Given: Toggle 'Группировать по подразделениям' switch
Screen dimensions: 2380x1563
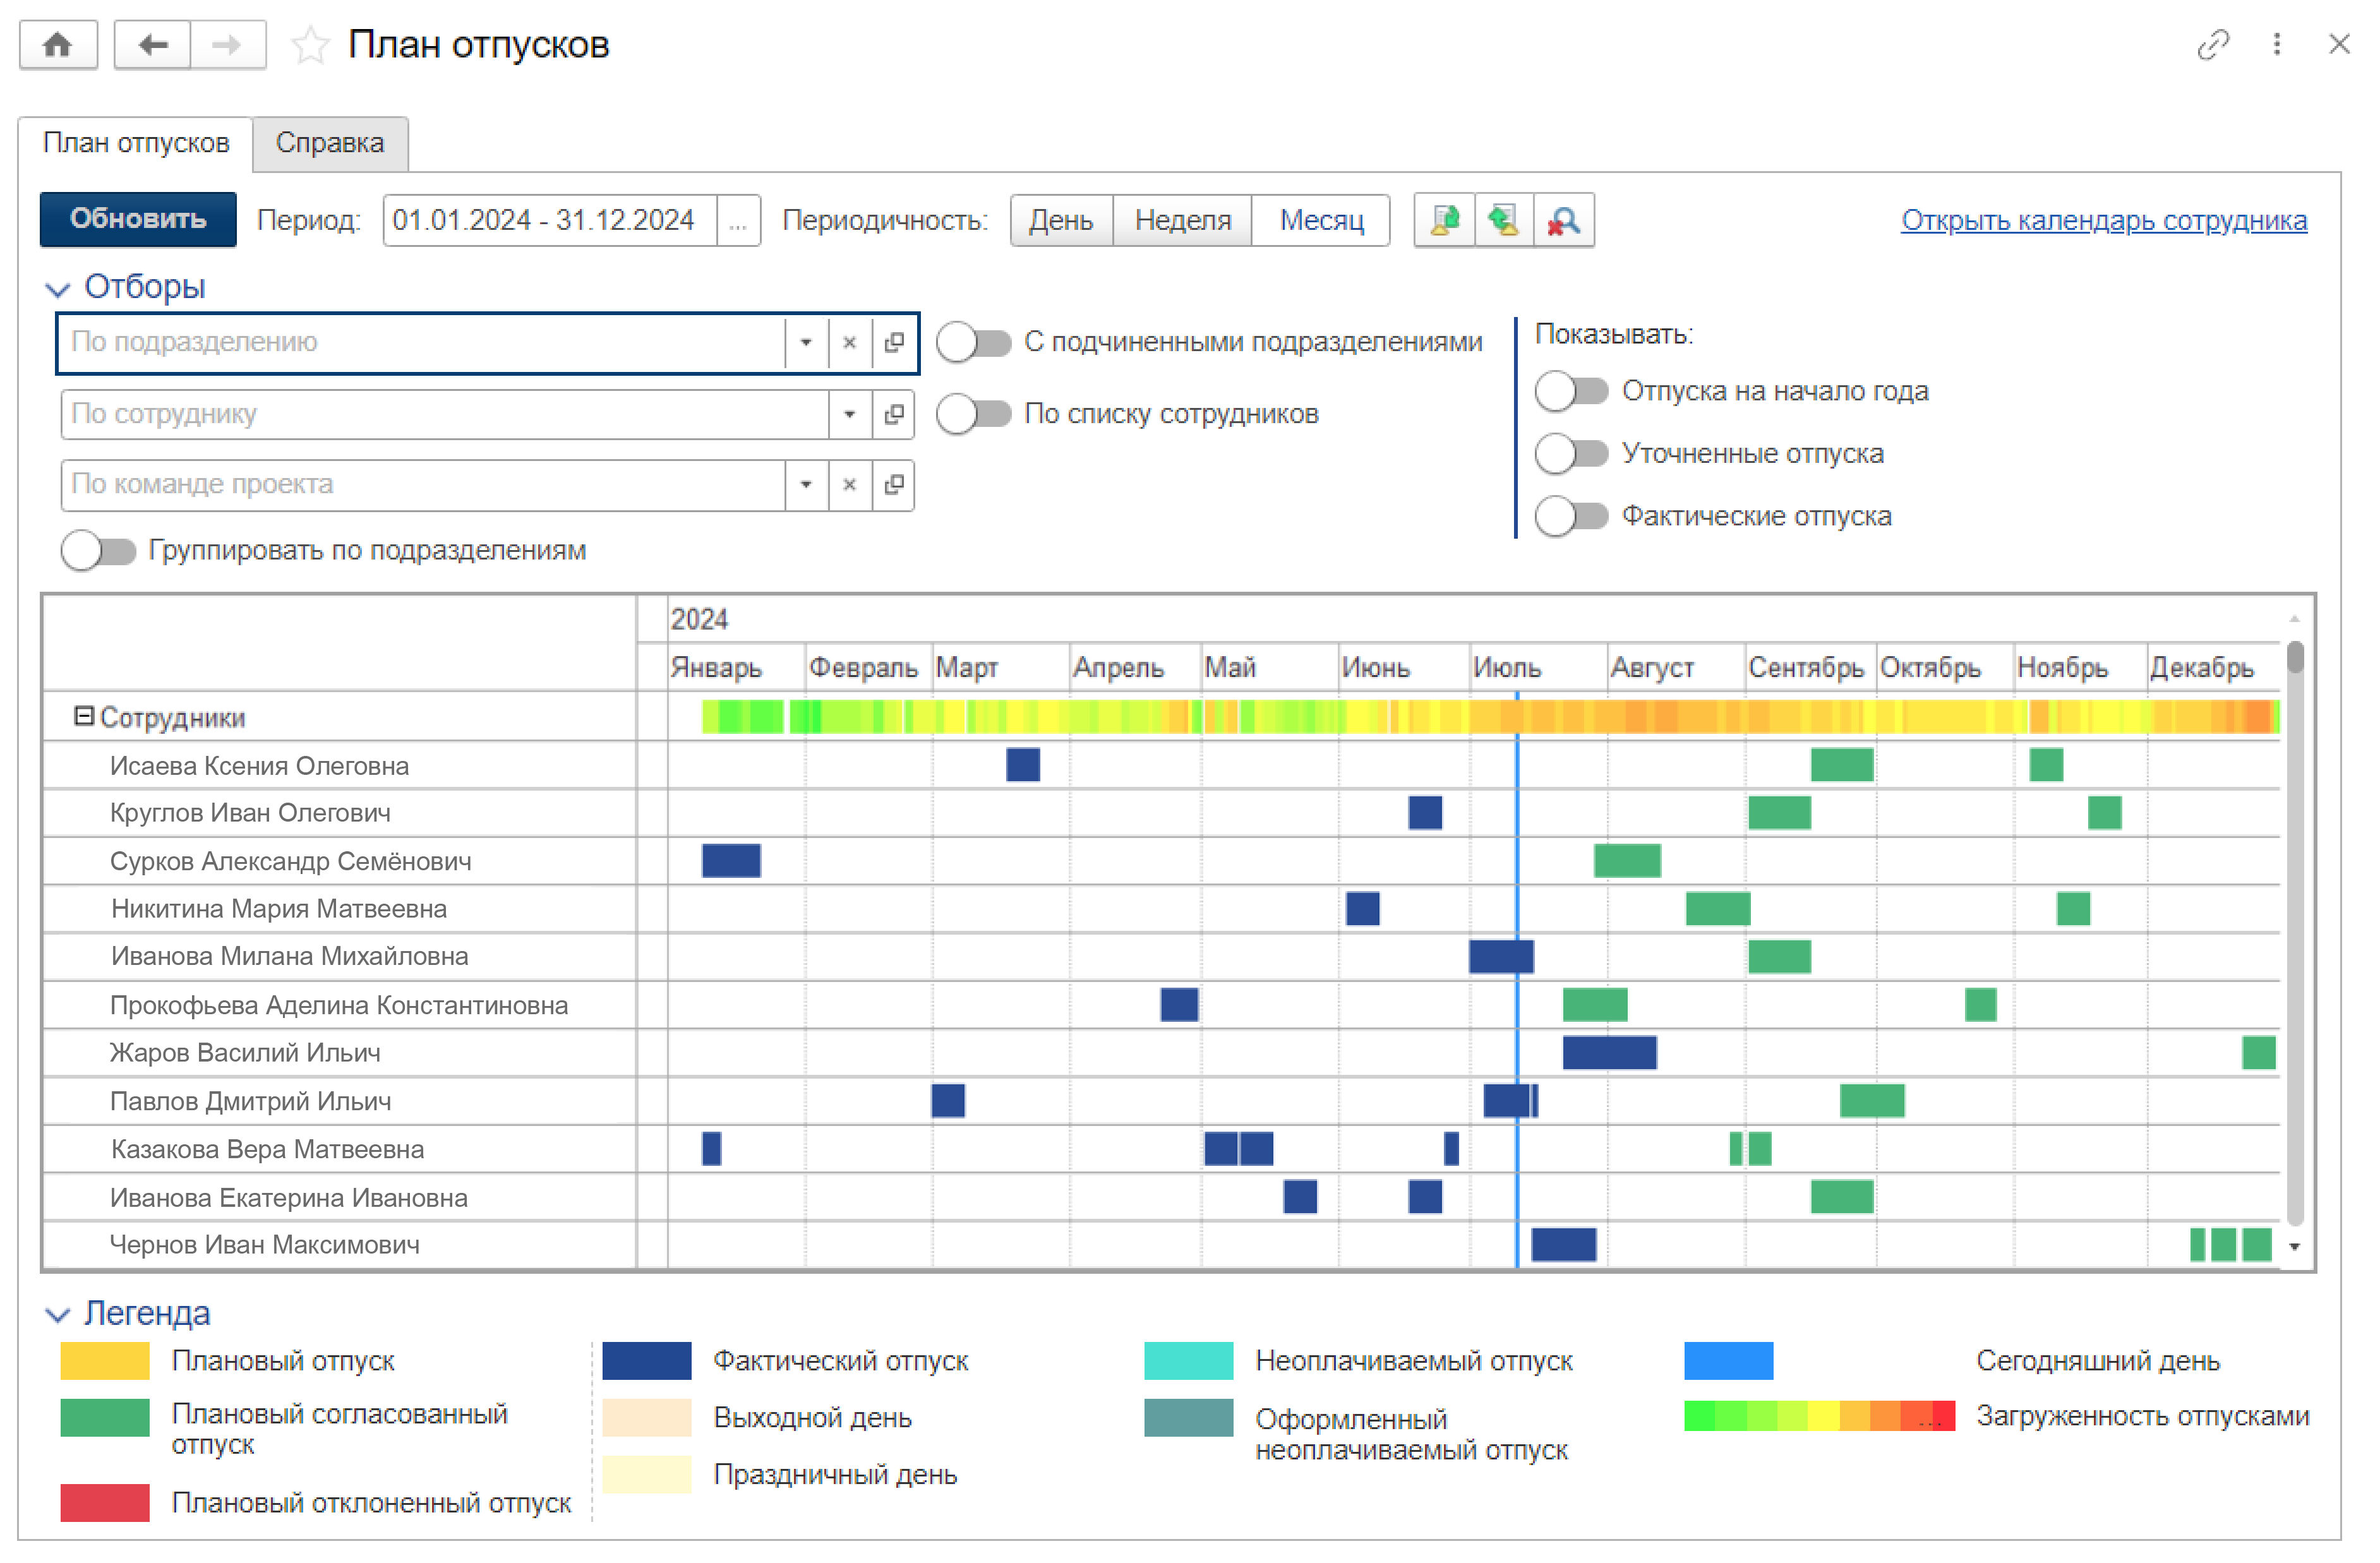Looking at the screenshot, I should 98,551.
